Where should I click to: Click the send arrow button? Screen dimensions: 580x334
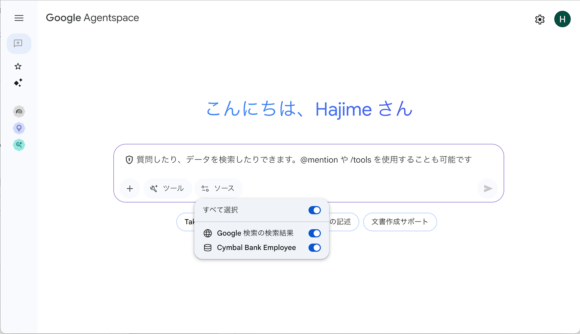point(488,188)
